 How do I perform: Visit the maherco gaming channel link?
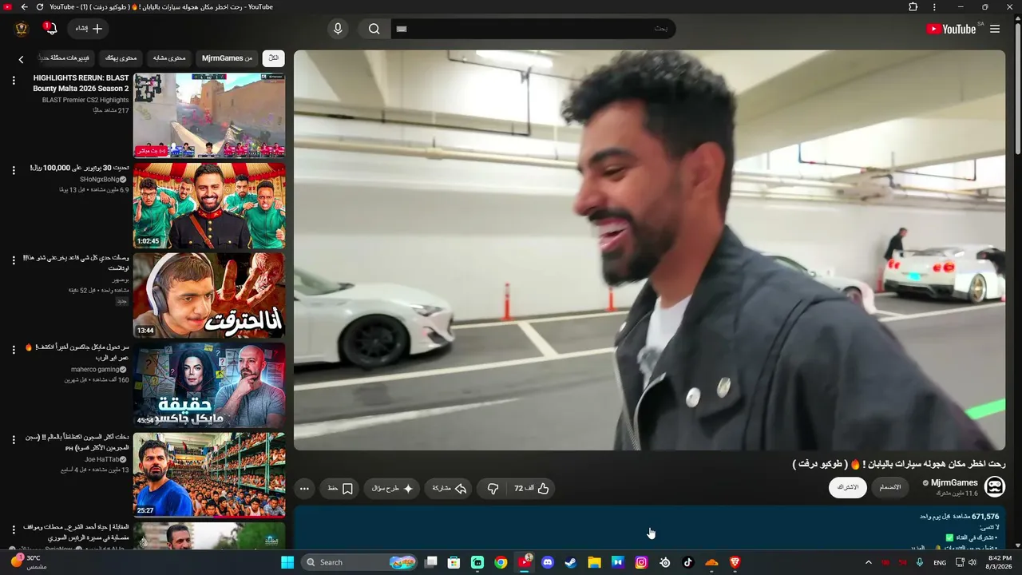pos(95,370)
